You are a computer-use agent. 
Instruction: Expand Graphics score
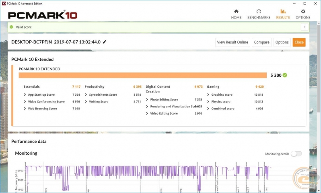208,94
